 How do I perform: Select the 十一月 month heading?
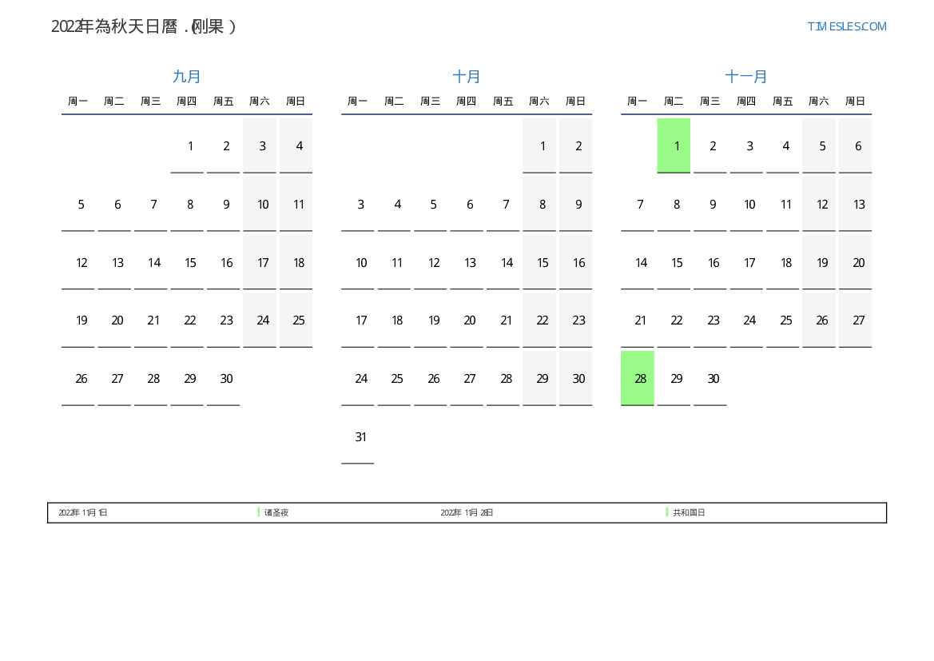pos(746,77)
